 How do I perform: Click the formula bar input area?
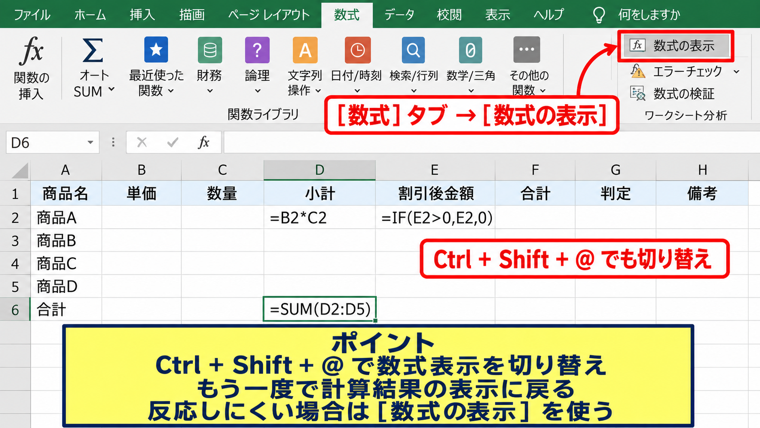coord(491,142)
